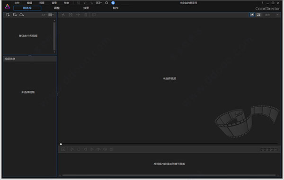Screen dimensions: 284x180
Task: Open the 文件 (File) menu
Action: (17, 3)
